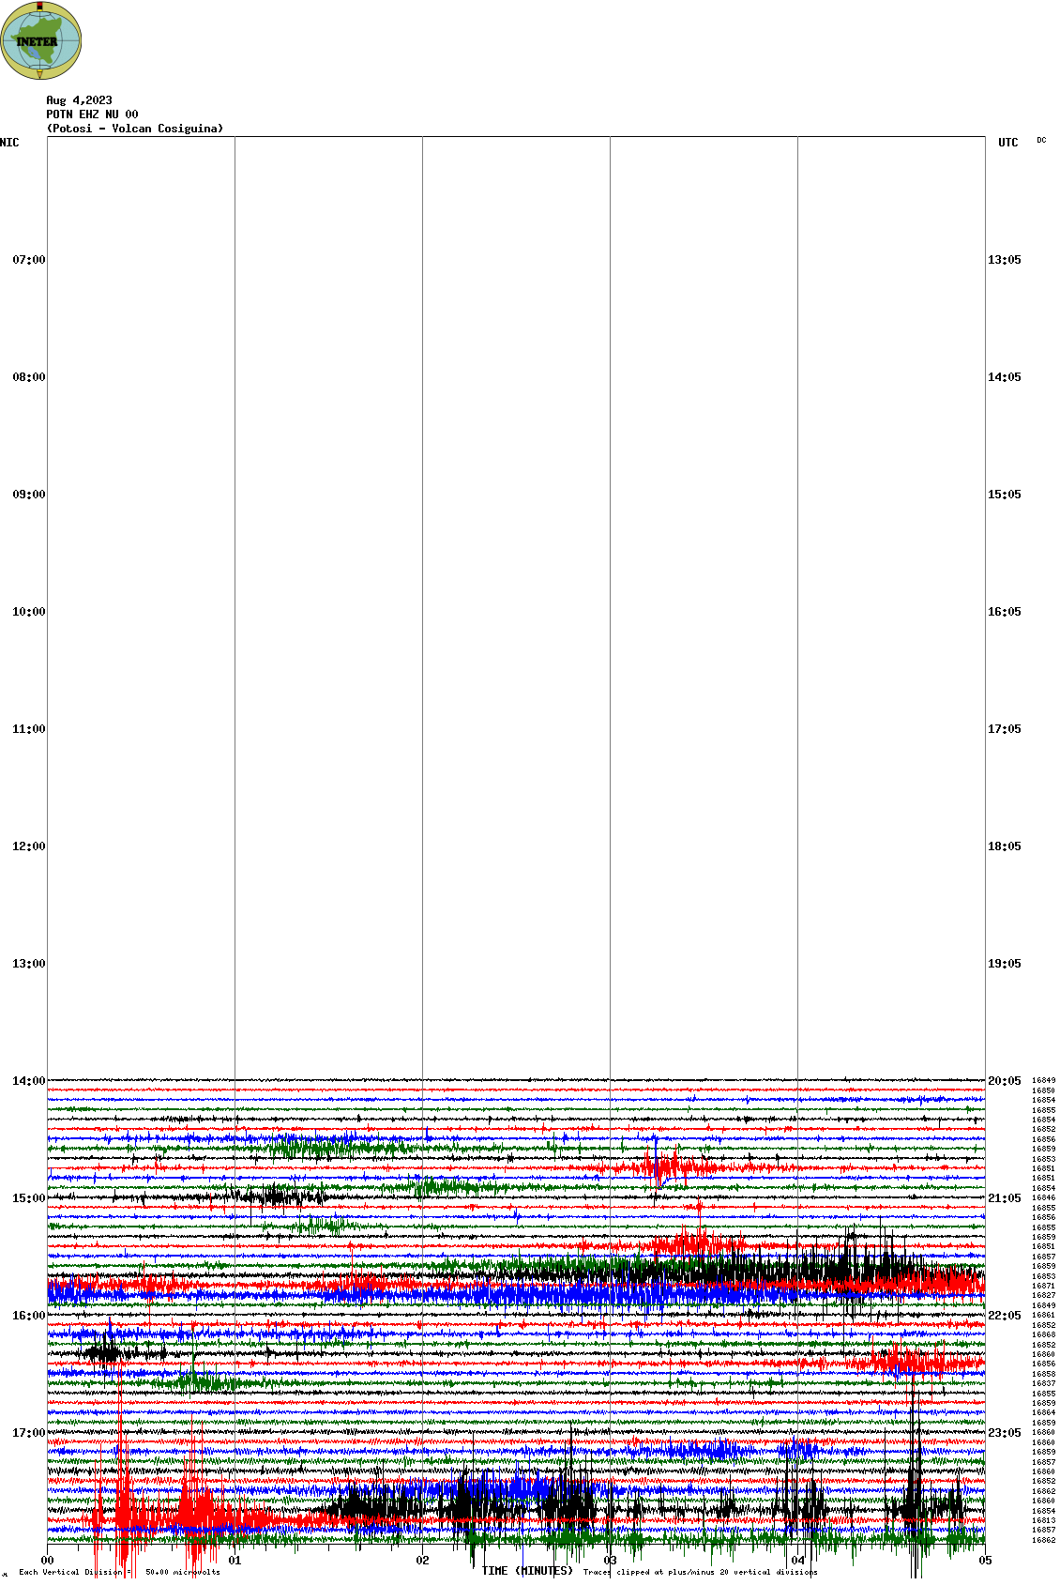This screenshot has height=1585, width=1060.
Task: Click the Aug 4,2023 date text
Action: tap(79, 100)
